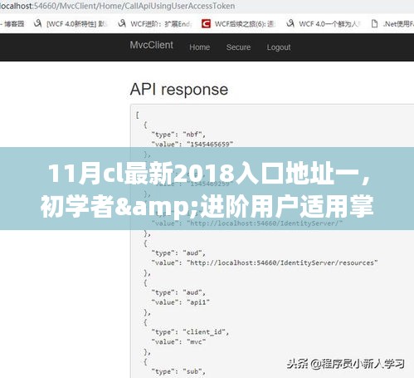This screenshot has width=414, height=378.
Task: Click the 头条 @程序员小新人学习 watermark
Action: (346, 364)
